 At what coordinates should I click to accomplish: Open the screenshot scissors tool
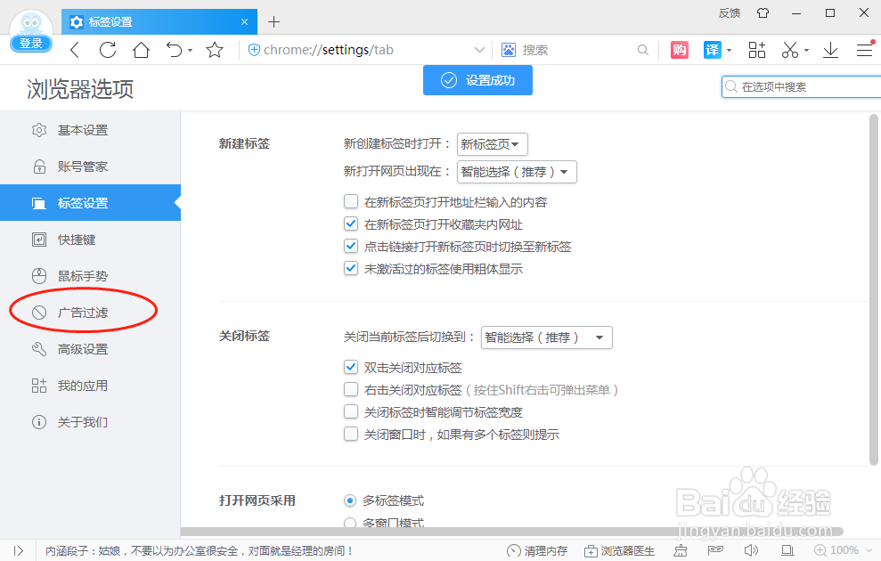[x=790, y=50]
